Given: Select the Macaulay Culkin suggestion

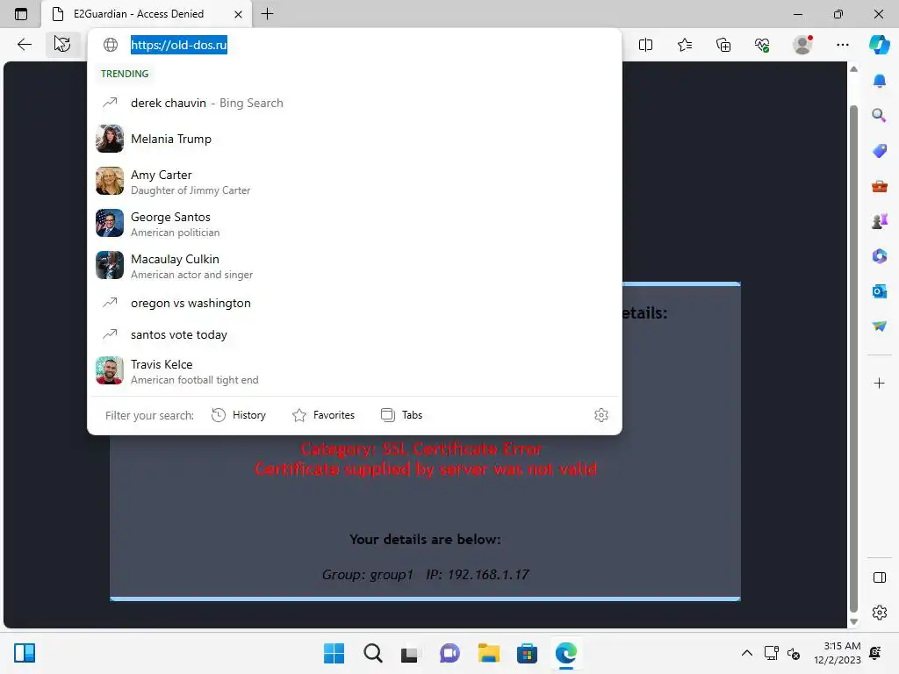Looking at the screenshot, I should pos(355,265).
